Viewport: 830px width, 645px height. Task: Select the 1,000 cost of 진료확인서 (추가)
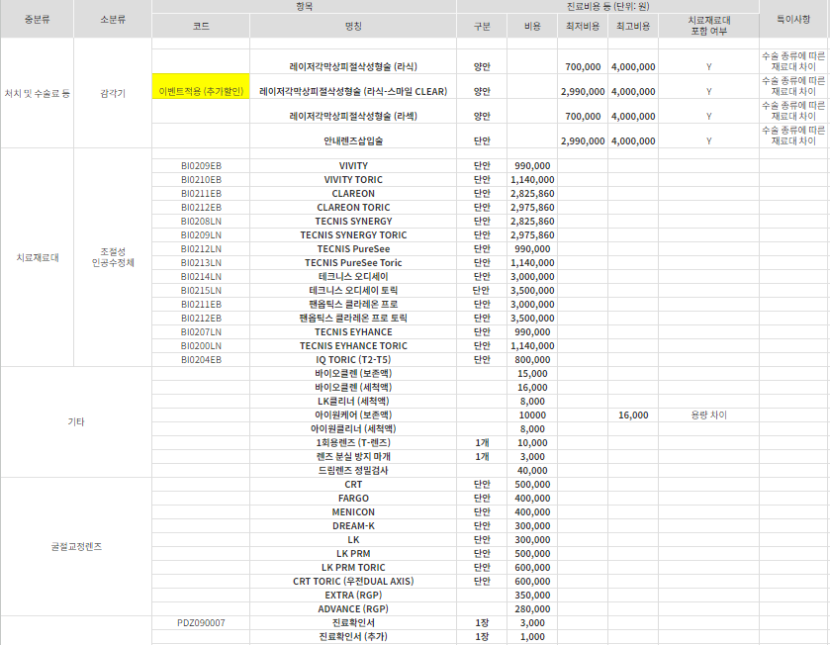click(532, 636)
